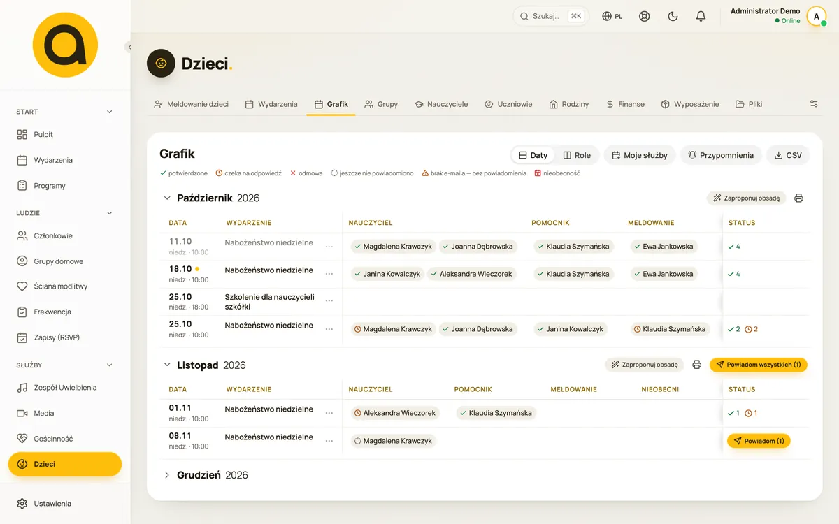839x524 pixels.
Task: Click Aleksandra Wieczorek chip on 01.11
Action: click(395, 413)
